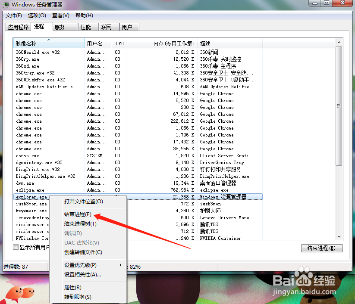The width and height of the screenshot is (355, 304).
Task: Sort by CPU column header
Action: [119, 43]
